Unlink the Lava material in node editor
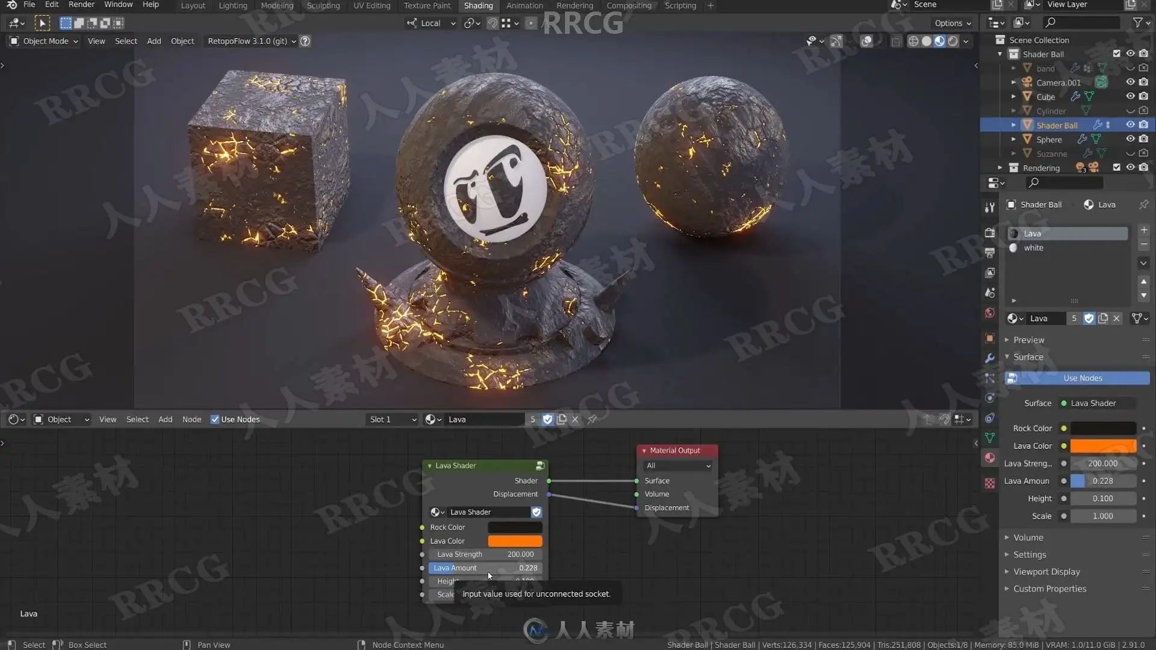The height and width of the screenshot is (650, 1156). (x=575, y=419)
